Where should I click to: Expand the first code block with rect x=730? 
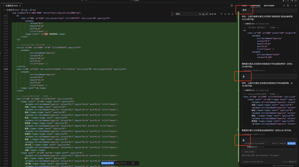tap(269, 60)
